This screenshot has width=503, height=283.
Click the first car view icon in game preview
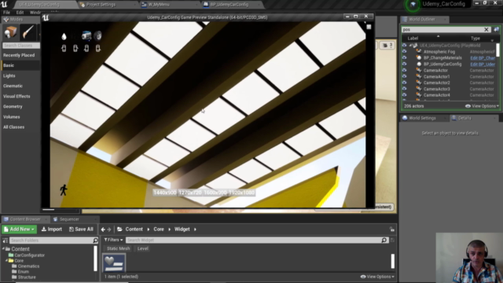click(x=64, y=49)
